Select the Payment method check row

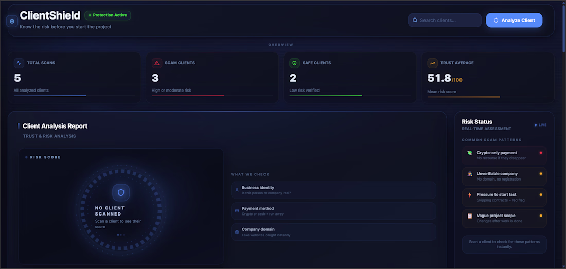point(333,211)
